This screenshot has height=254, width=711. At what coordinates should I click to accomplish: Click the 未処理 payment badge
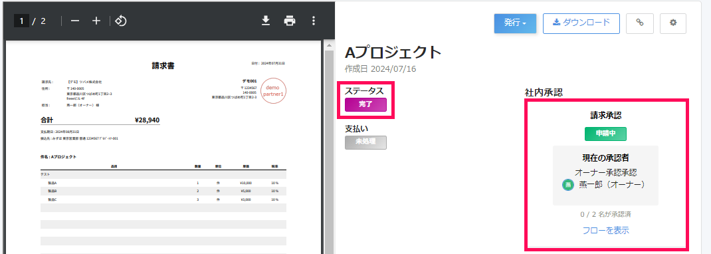(x=365, y=142)
